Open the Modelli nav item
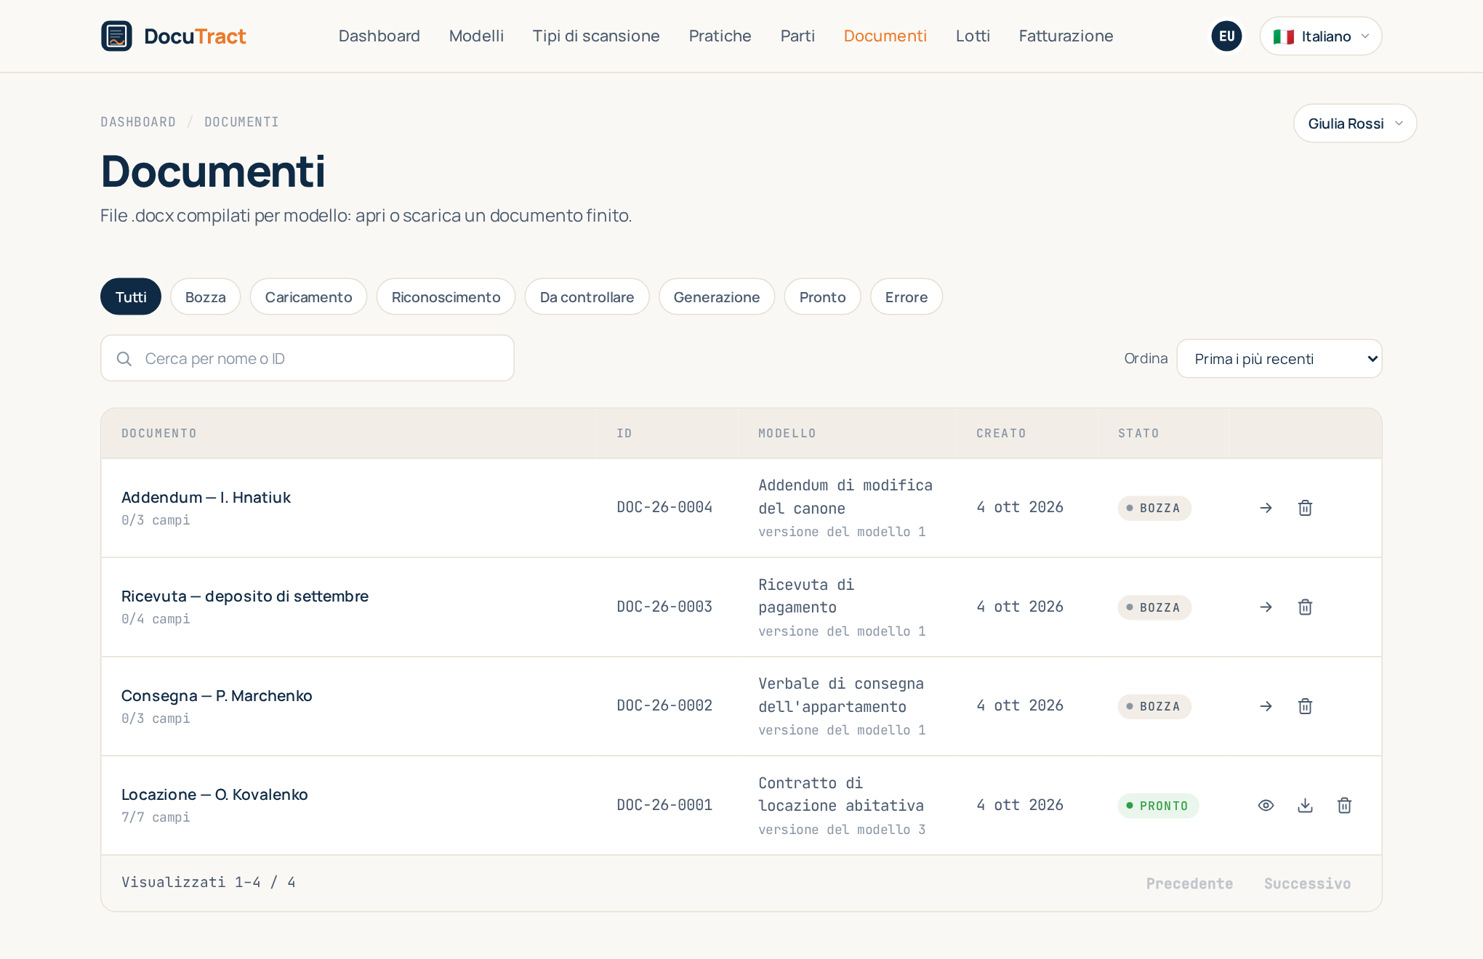Image resolution: width=1483 pixels, height=959 pixels. [x=476, y=36]
